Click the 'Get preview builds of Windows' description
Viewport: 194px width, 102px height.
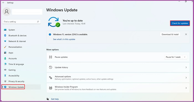pyautogui.click(x=85, y=89)
